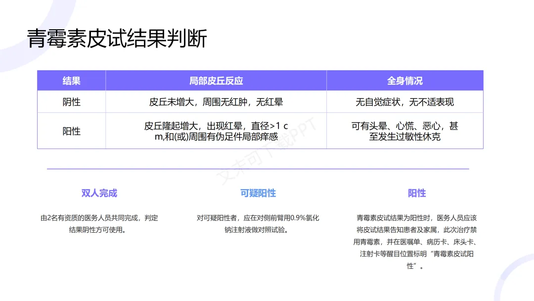Click the cell starting 皮丘隆起增大，出现红晕
Screen dimensions: 534x301
[x=216, y=131]
